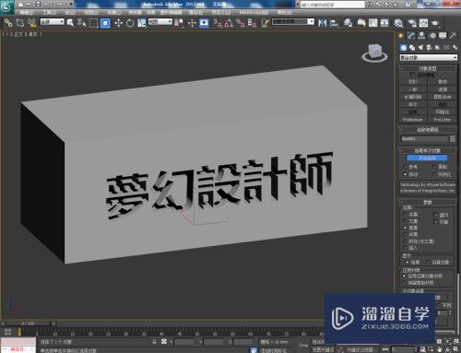This screenshot has height=353, width=461.
Task: Toggle the 3D Snaps icon
Action: point(218,23)
